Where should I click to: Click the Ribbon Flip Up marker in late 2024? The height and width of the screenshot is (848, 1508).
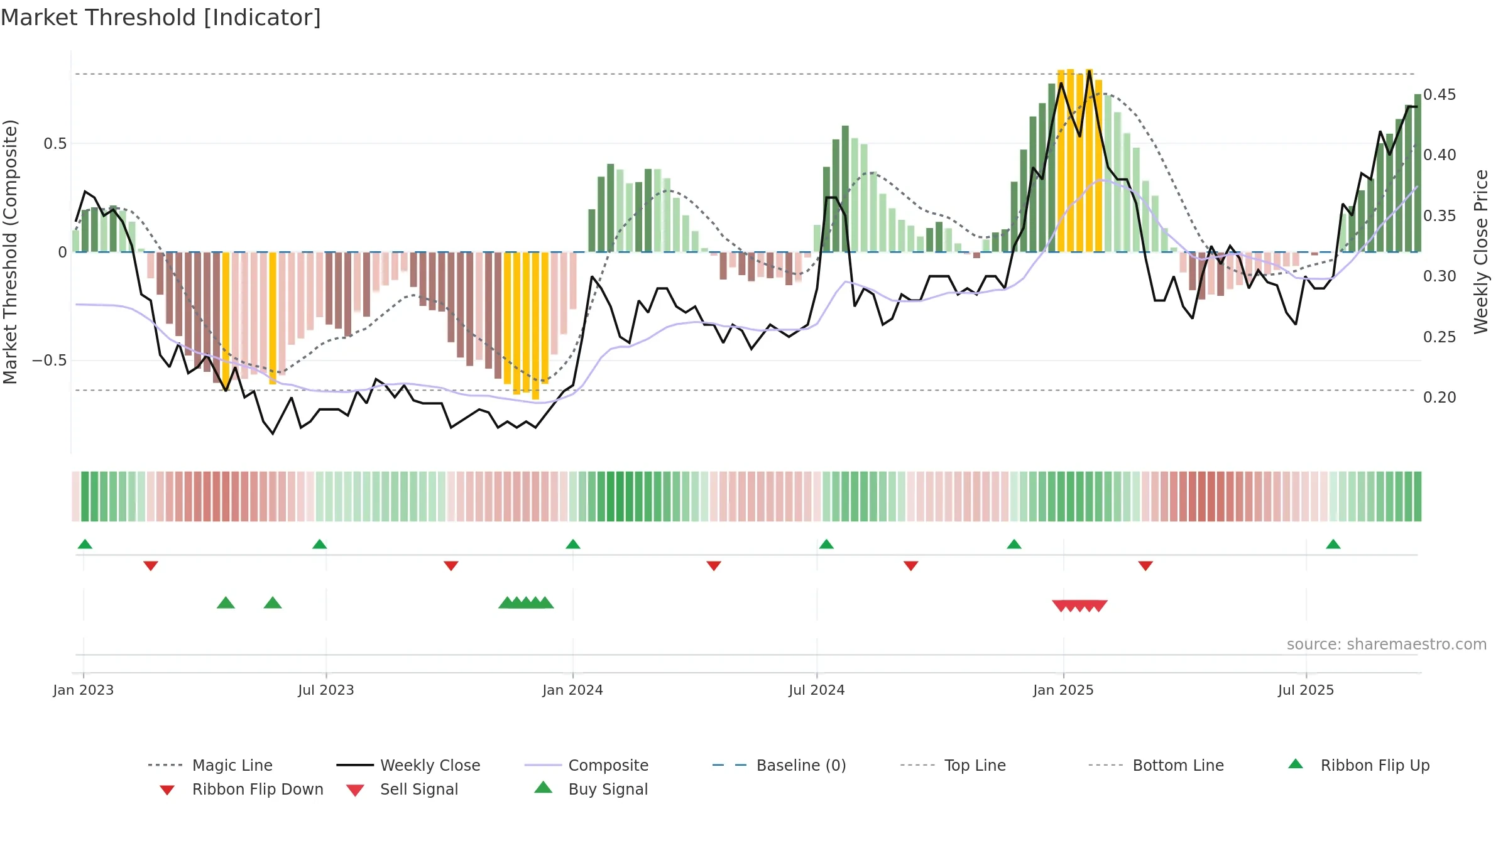coord(1014,544)
